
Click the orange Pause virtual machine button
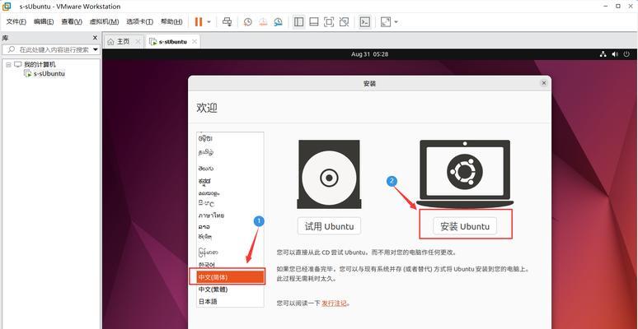click(198, 22)
